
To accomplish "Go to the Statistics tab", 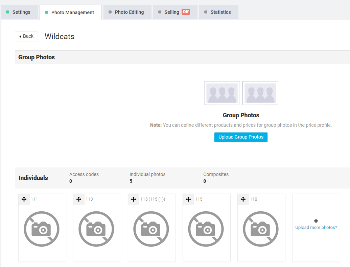I will click(219, 12).
